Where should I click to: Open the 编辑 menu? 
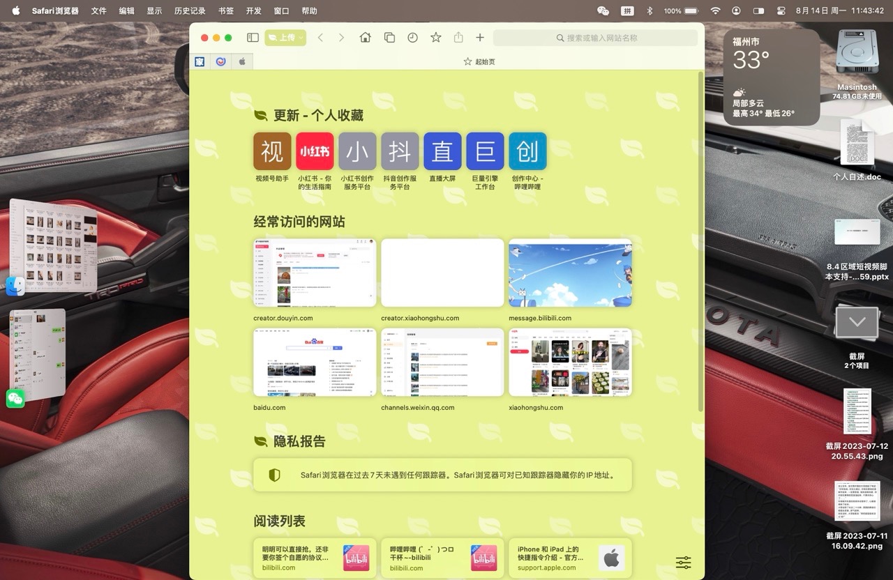(126, 10)
